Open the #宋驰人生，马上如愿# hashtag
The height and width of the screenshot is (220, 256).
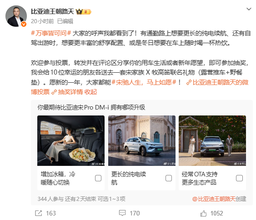click(144, 82)
